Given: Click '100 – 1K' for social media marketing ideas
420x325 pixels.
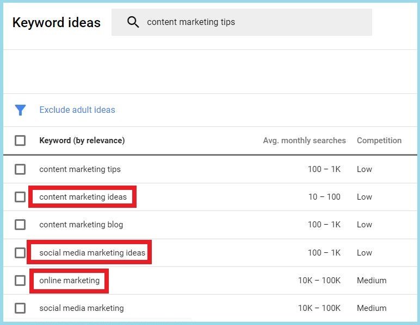Looking at the screenshot, I should pyautogui.click(x=324, y=253).
